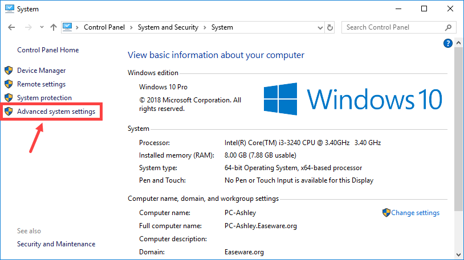
Task: Open System protection link
Action: point(44,98)
